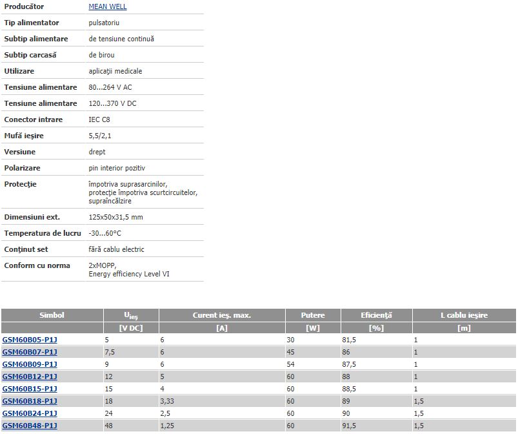This screenshot has width=518, height=434.
Task: Click the Eficienţă column header
Action: pyautogui.click(x=376, y=315)
